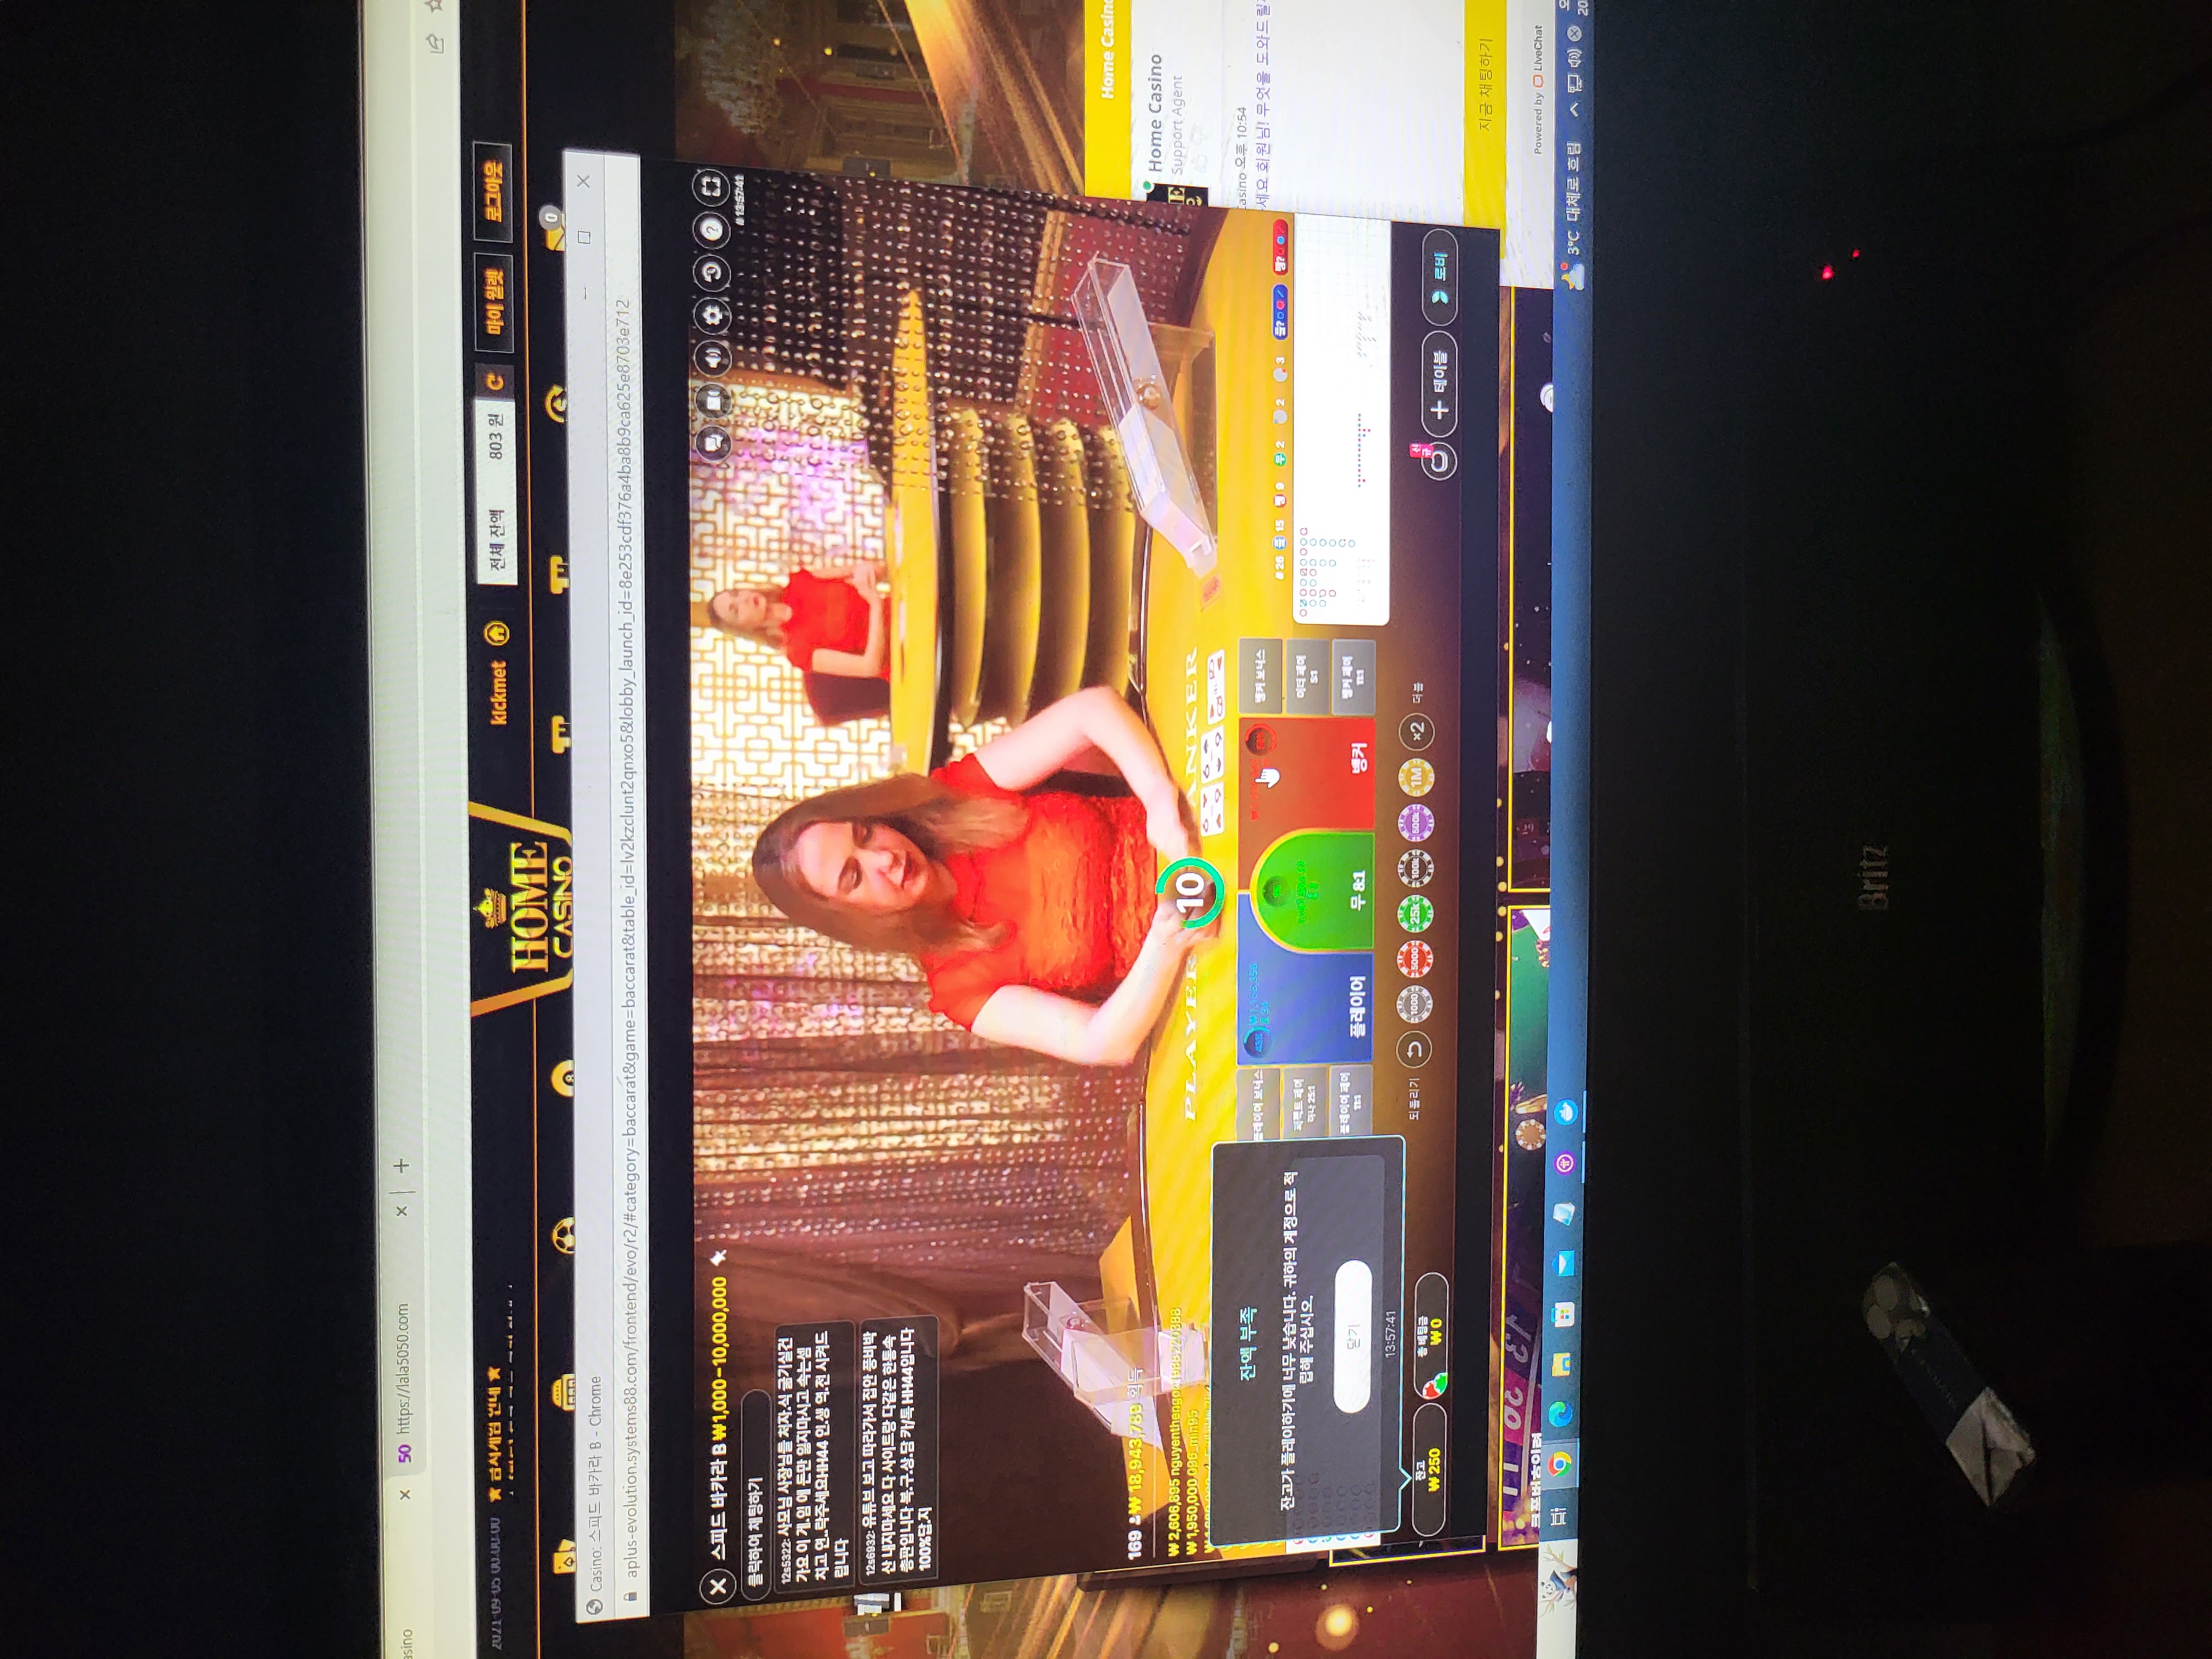Screen dimensions: 2212x1659
Task: Open the '+ 테이블' add table button
Action: pyautogui.click(x=1440, y=384)
